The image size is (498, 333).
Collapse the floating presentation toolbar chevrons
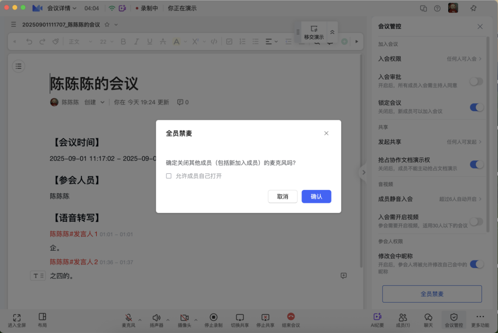point(332,32)
